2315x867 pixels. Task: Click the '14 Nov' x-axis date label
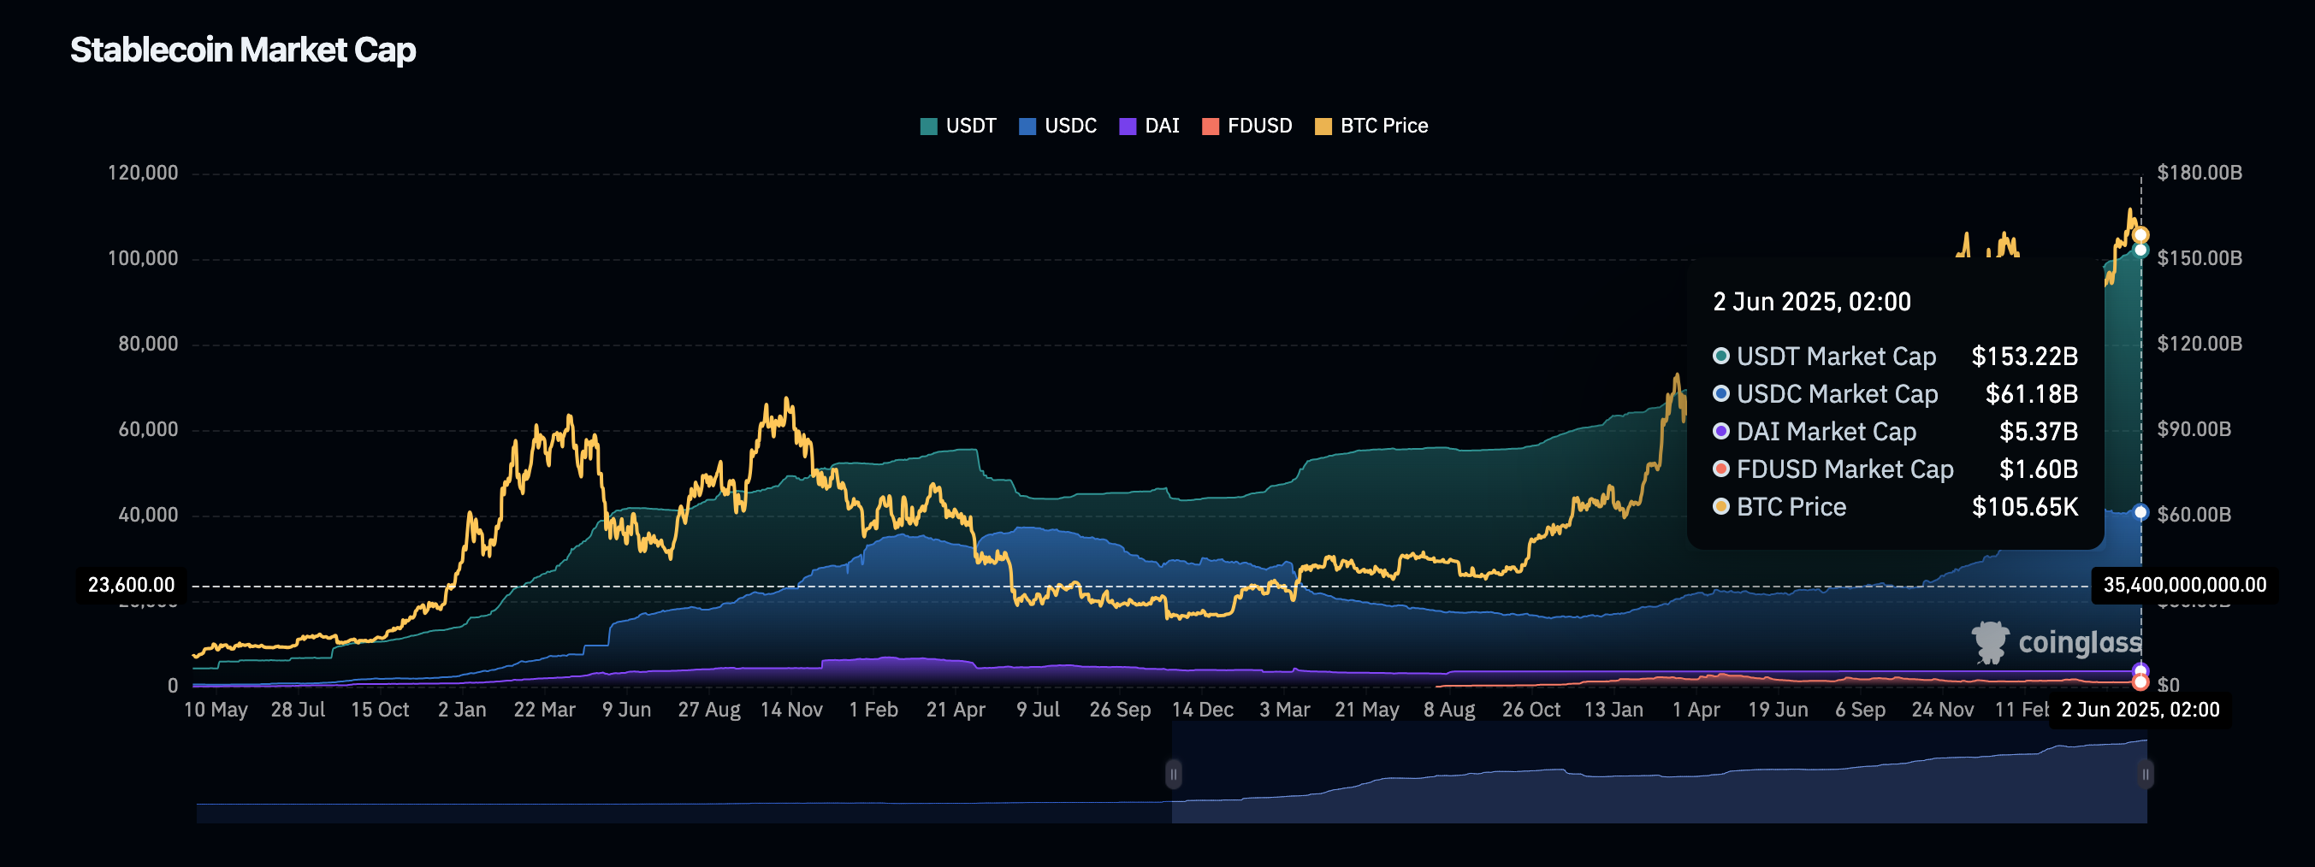click(x=790, y=710)
